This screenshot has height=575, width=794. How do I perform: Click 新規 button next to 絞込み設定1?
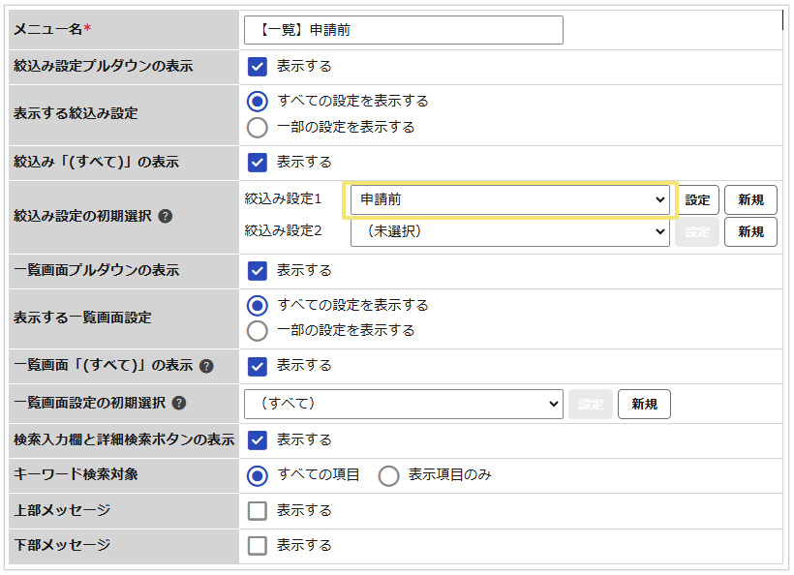750,200
